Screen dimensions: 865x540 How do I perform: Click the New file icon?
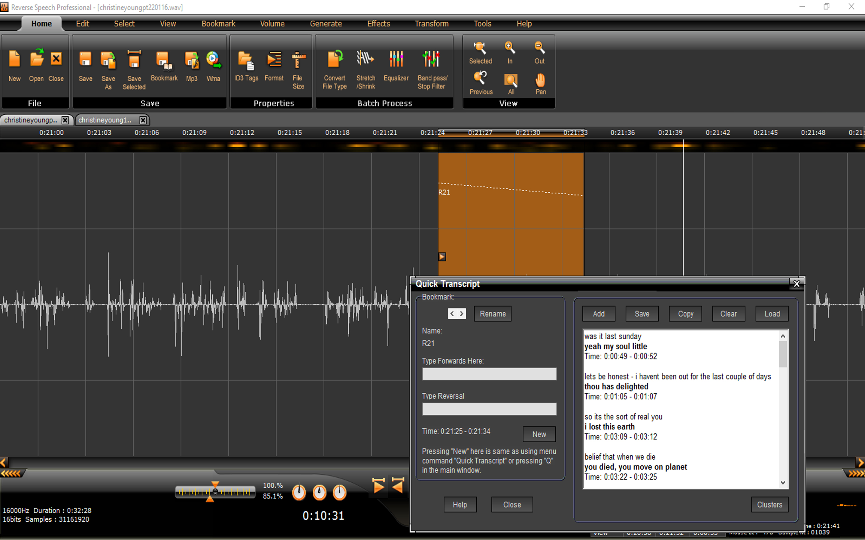[15, 59]
